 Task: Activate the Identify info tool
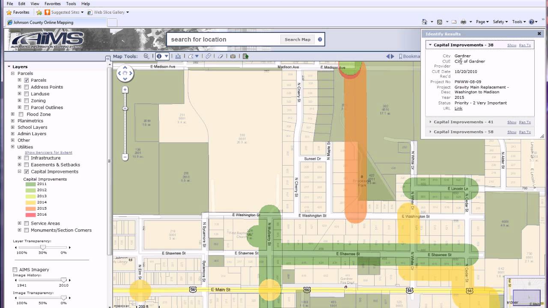159,56
